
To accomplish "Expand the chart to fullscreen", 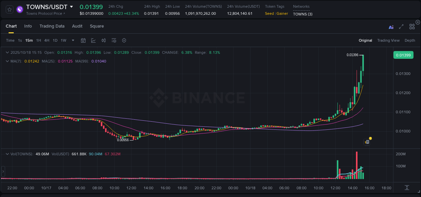I will point(401,27).
